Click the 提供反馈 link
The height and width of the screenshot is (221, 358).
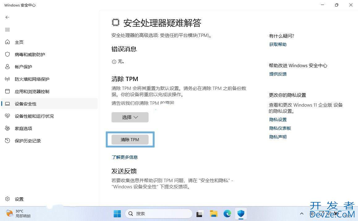coord(278,74)
